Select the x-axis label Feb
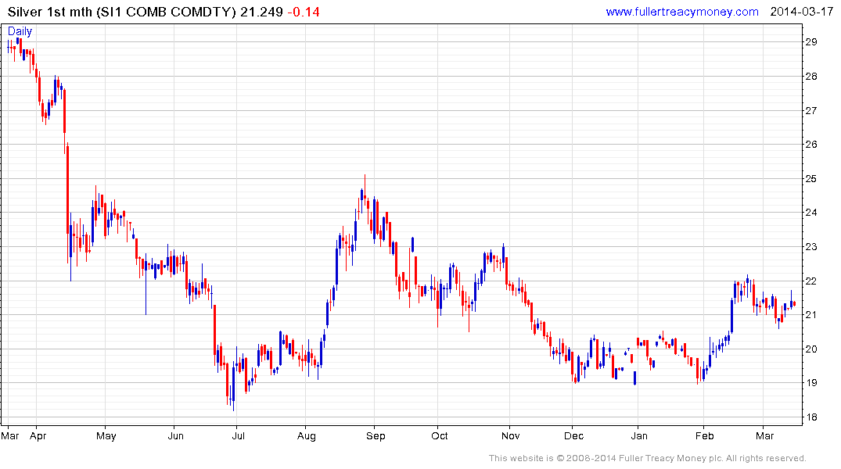The image size is (841, 469). pos(704,436)
